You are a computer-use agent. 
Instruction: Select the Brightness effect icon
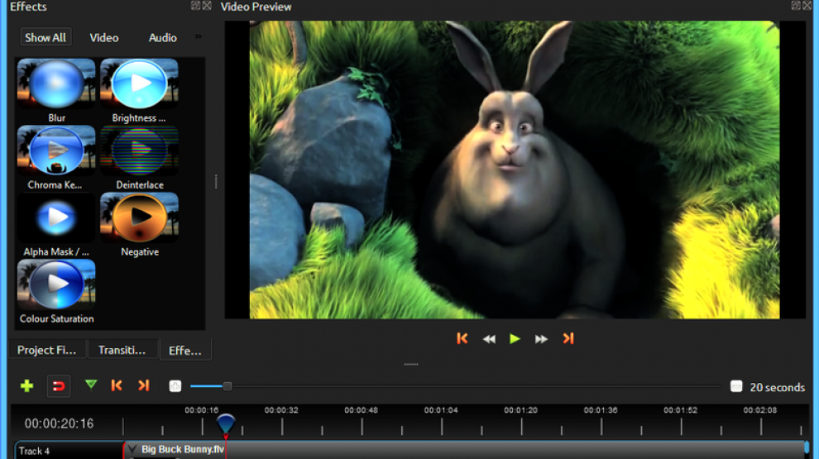pos(139,84)
